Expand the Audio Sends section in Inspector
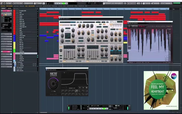The height and width of the screenshot is (114, 182). pyautogui.click(x=6, y=62)
